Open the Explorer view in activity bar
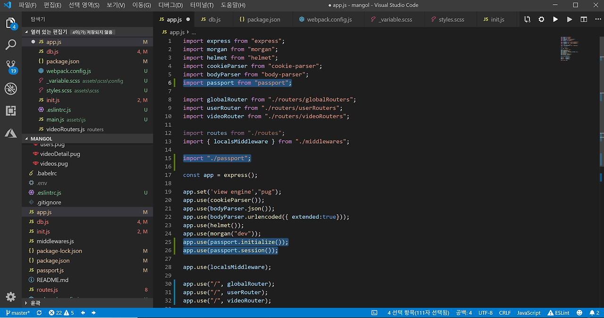 [x=10, y=23]
